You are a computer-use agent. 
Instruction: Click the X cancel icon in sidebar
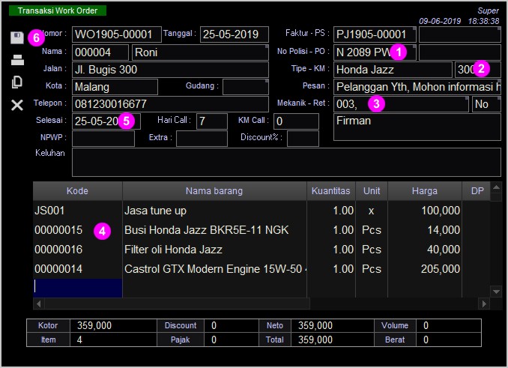(x=17, y=105)
